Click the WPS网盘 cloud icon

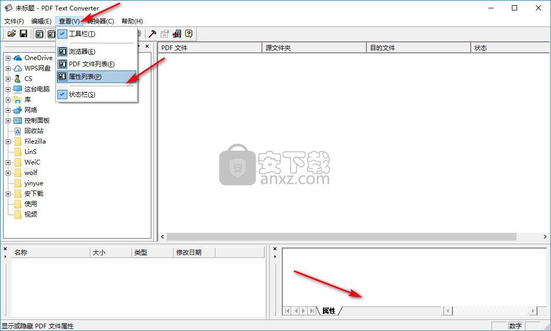[x=18, y=68]
